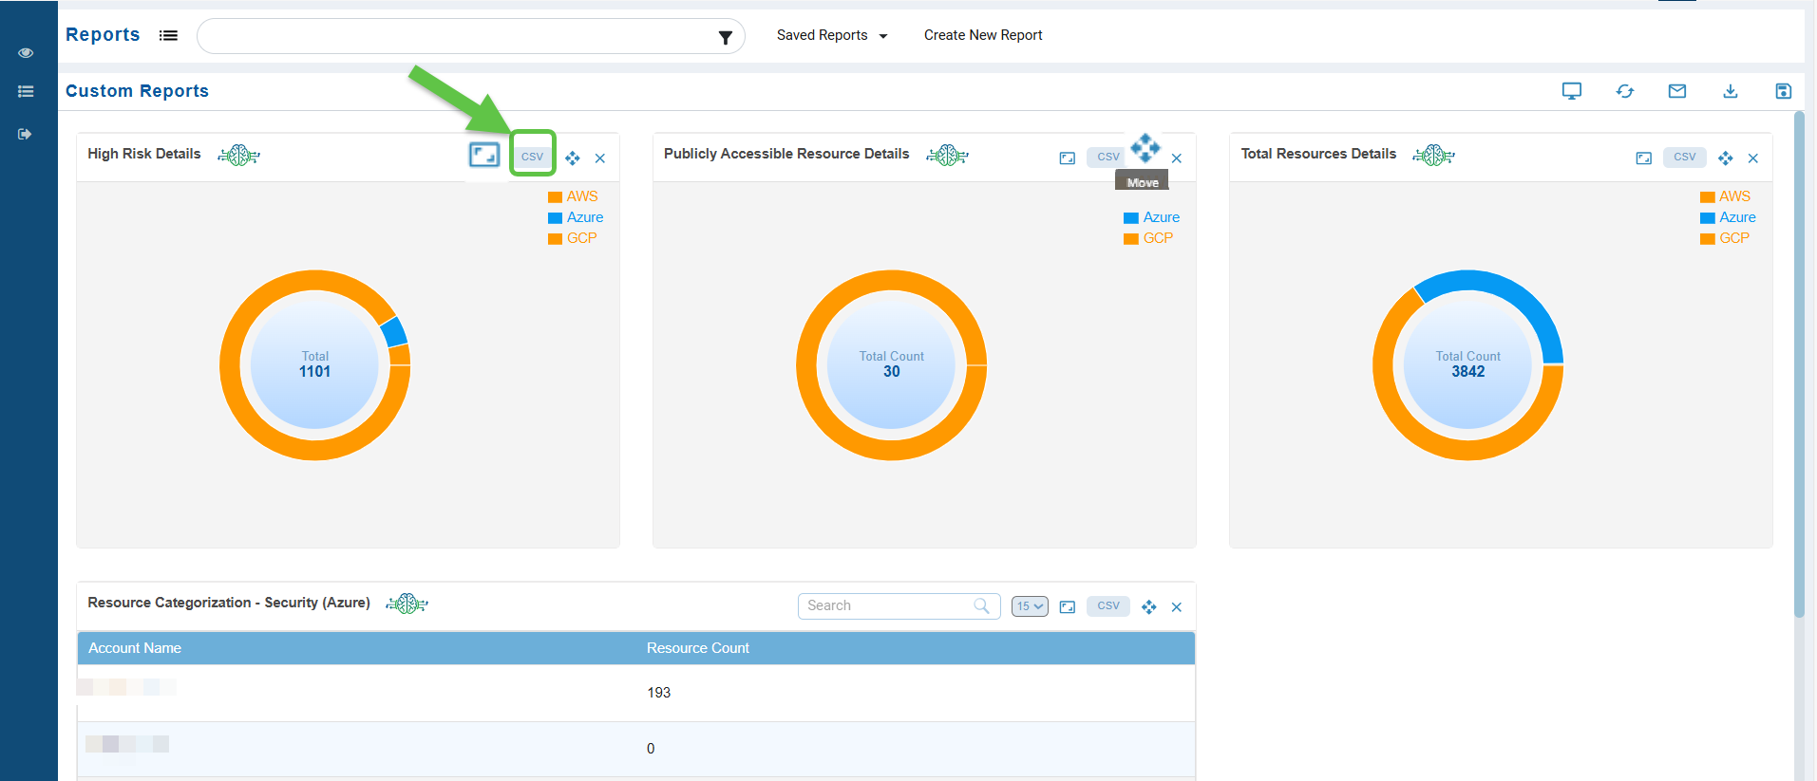Save the report using the floppy disk icon
The image size is (1817, 781).
coord(1783,91)
